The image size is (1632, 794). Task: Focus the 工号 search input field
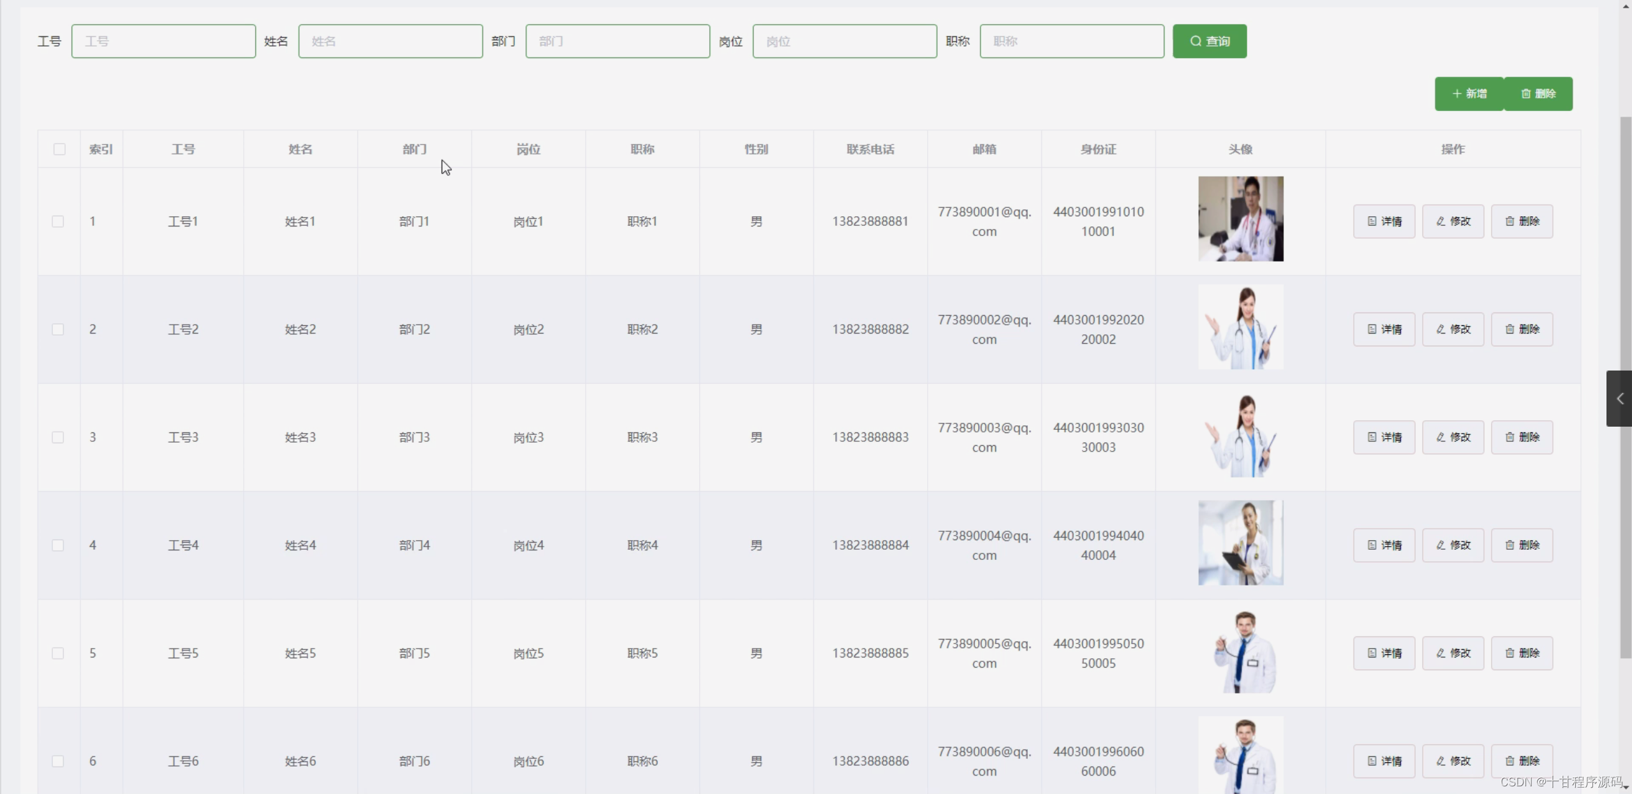click(x=163, y=41)
